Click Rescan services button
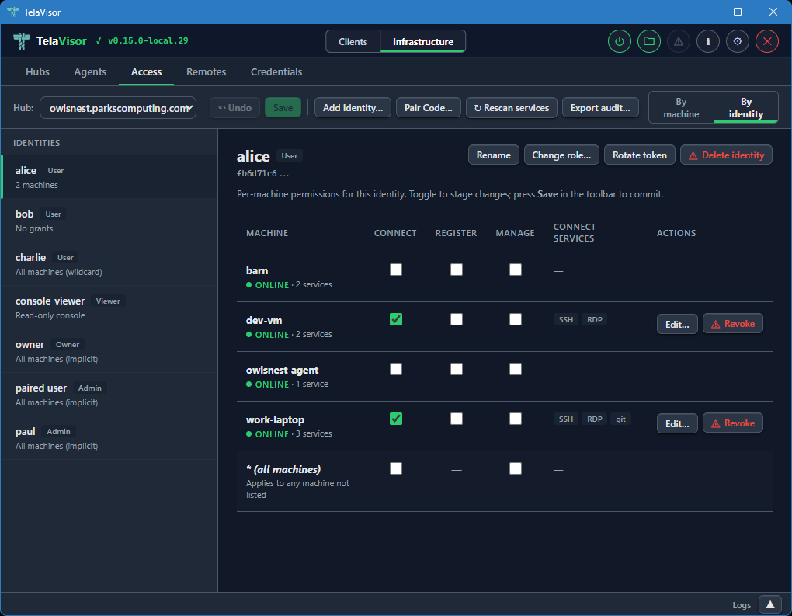This screenshot has height=616, width=792. click(x=511, y=108)
